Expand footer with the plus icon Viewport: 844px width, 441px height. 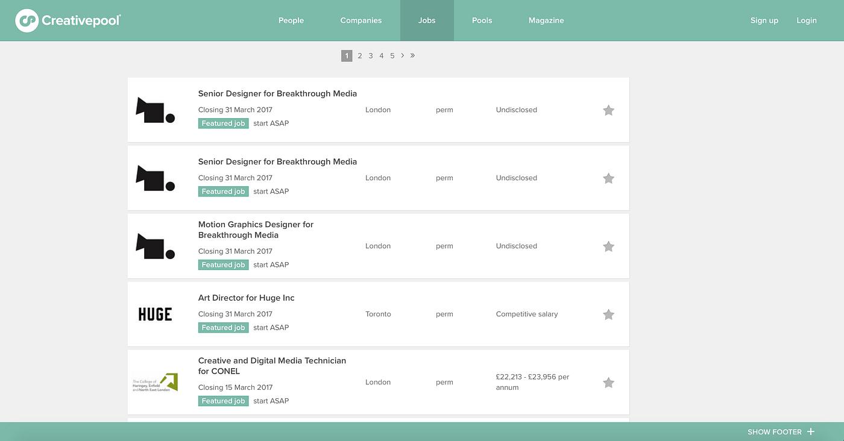point(811,431)
